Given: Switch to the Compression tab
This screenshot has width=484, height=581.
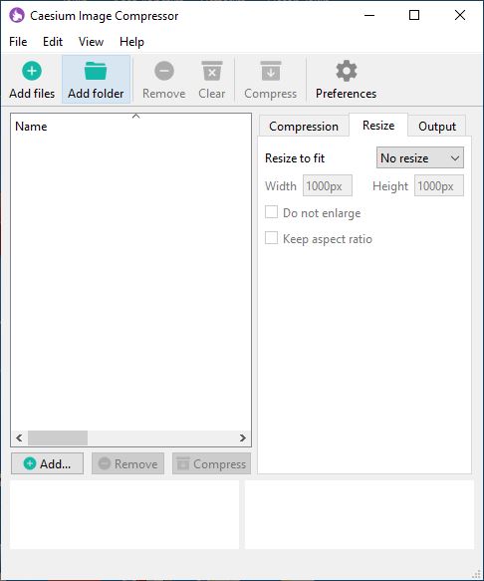Looking at the screenshot, I should click(304, 126).
